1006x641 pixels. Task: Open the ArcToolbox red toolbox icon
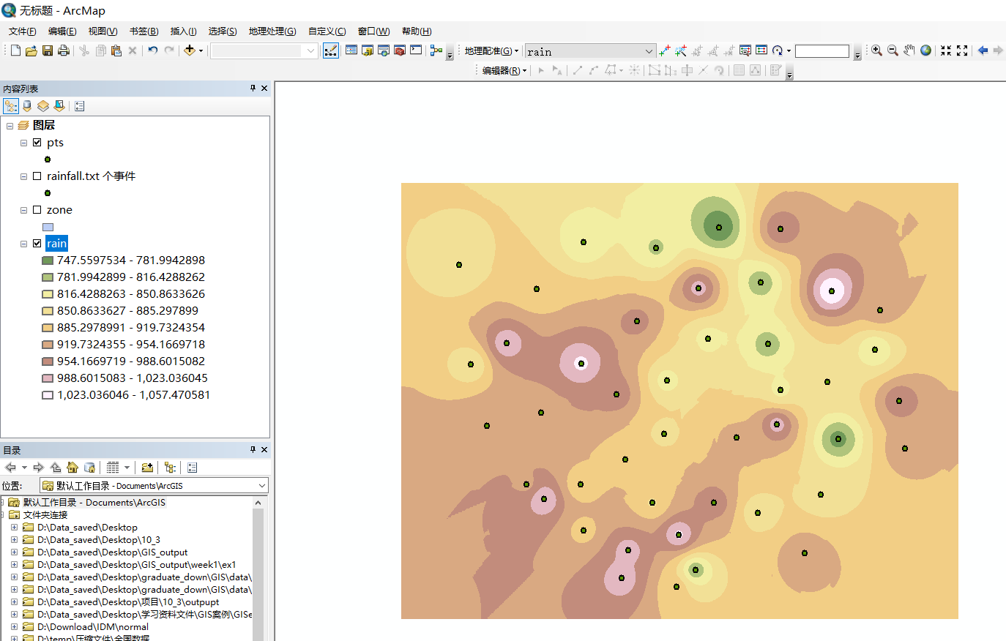click(x=400, y=50)
